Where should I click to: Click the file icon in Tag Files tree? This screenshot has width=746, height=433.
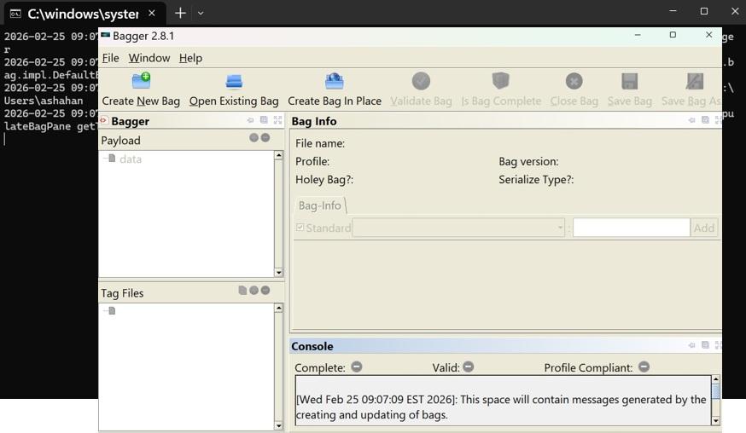[x=112, y=310]
